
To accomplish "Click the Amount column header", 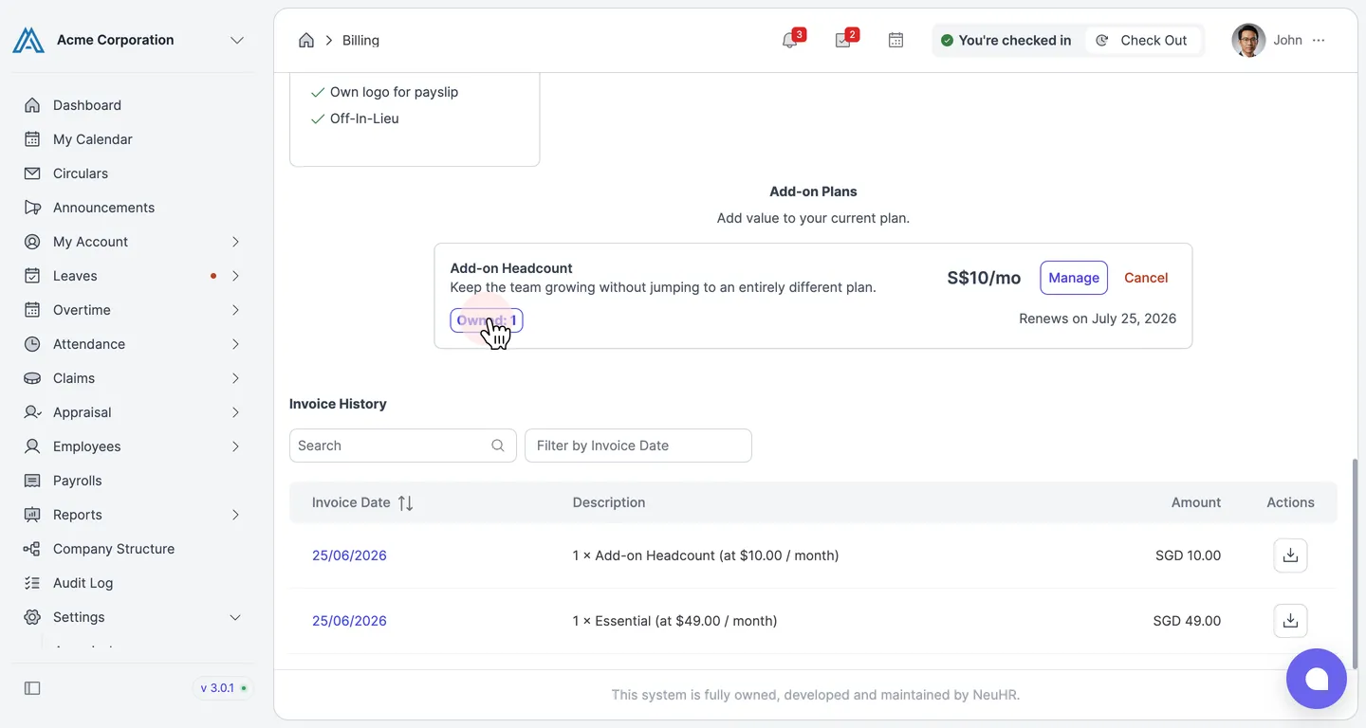I will tap(1196, 502).
